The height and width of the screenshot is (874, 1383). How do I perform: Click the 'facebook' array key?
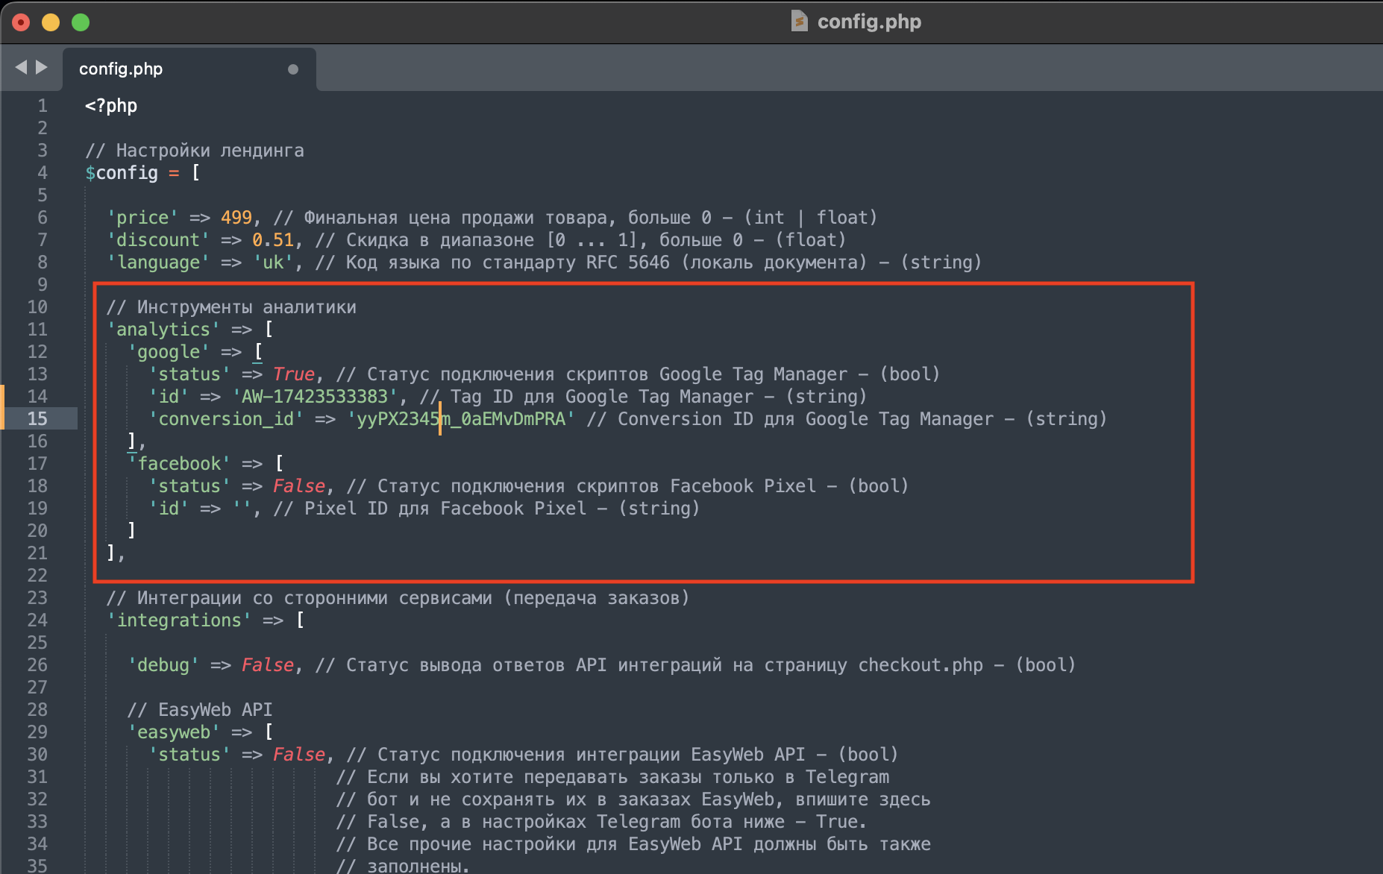point(179,464)
